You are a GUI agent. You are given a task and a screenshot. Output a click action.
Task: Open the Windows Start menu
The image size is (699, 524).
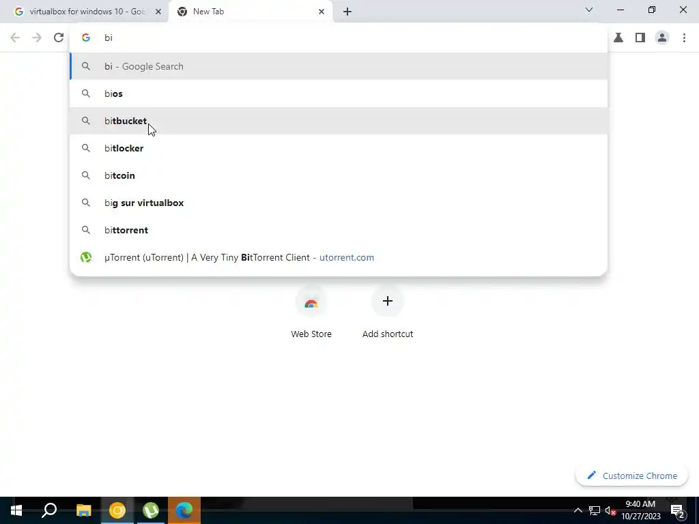16,510
